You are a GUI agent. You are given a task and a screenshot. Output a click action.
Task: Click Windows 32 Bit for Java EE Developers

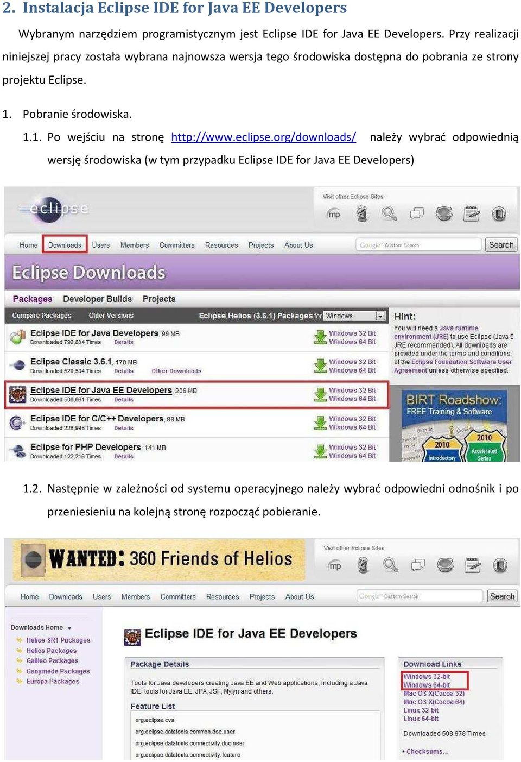tap(352, 390)
